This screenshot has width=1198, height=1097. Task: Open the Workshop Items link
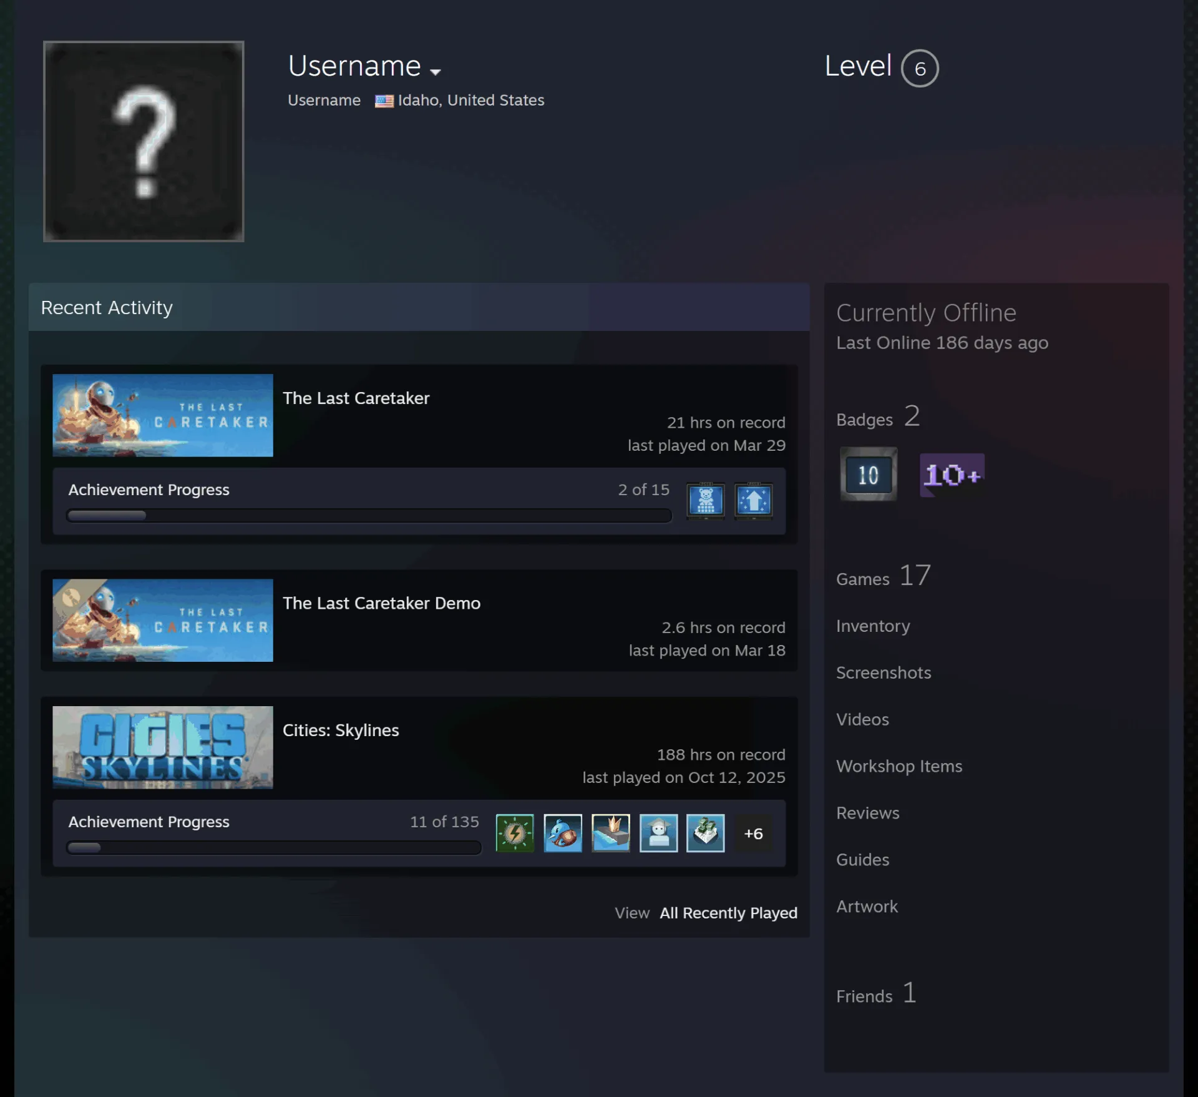[x=899, y=766]
